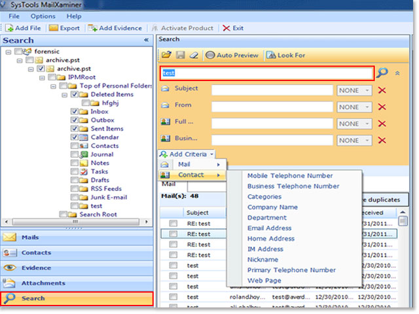Click the eraser clear icon in Search toolbar

click(x=193, y=55)
